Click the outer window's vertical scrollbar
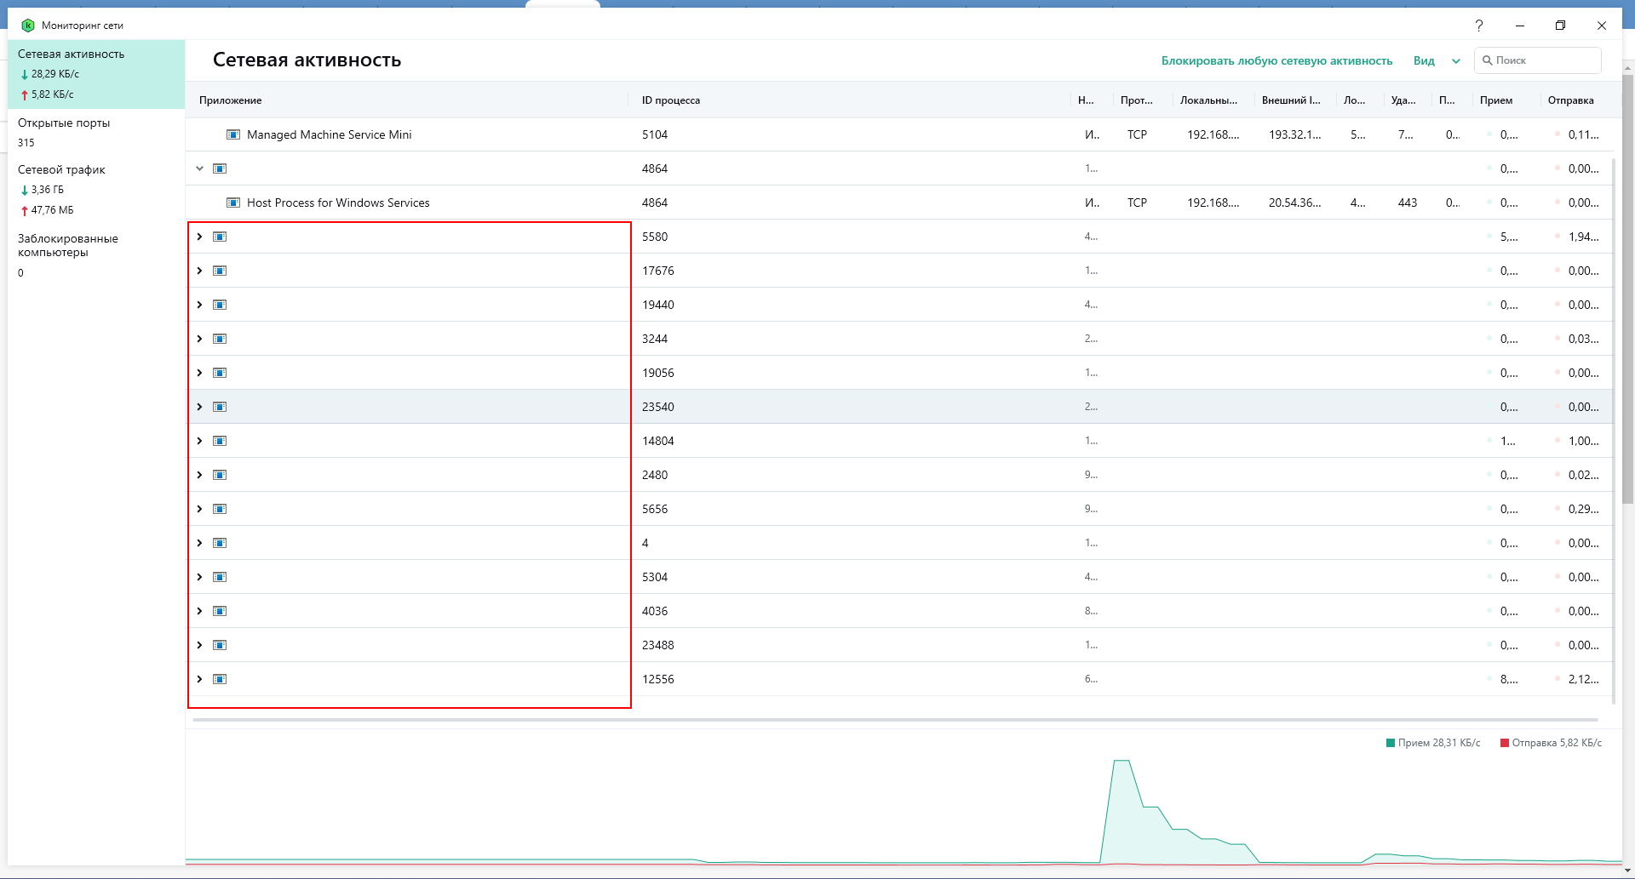1635x879 pixels. pos(1628,289)
